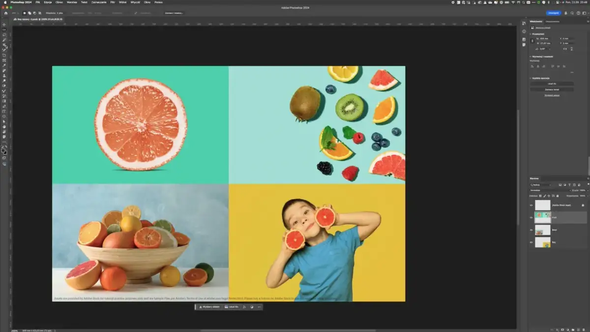Screen dimensions: 590x332
Task: Toggle visibility of the Bowl layer
Action: click(531, 230)
